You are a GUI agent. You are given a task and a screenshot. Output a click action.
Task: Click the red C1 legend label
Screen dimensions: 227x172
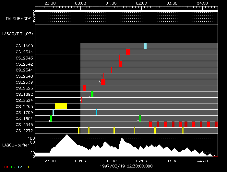[x=6, y=167]
